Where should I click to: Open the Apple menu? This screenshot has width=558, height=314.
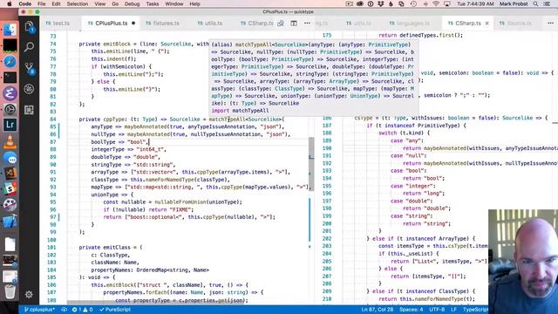pyautogui.click(x=10, y=3)
